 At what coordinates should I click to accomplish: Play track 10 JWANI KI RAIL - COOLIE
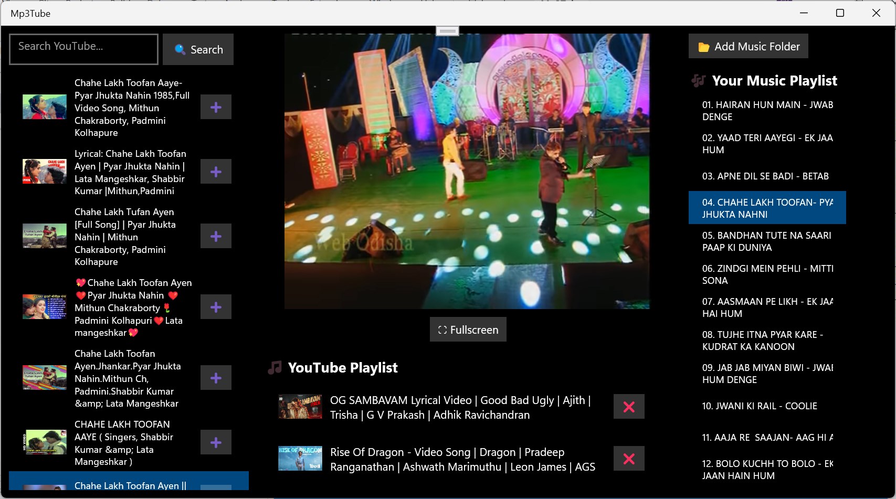759,406
